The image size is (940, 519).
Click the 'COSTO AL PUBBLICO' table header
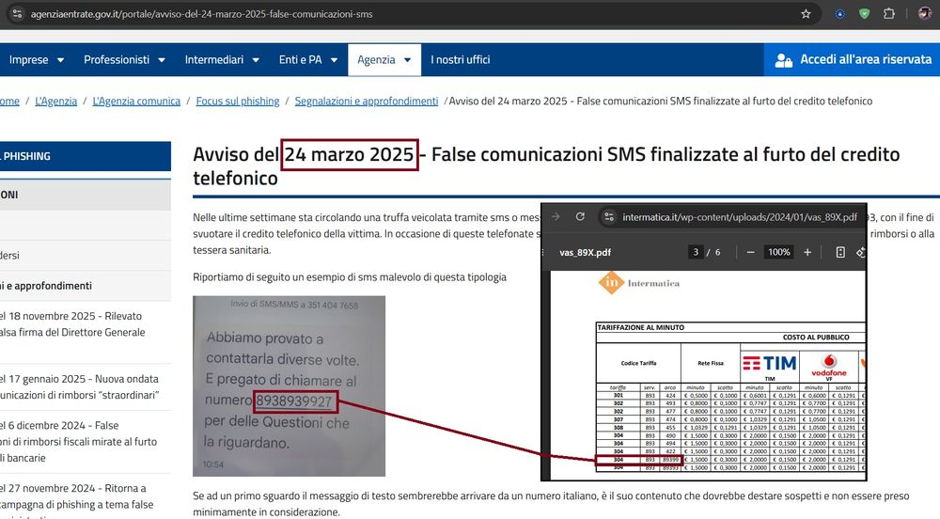click(816, 338)
